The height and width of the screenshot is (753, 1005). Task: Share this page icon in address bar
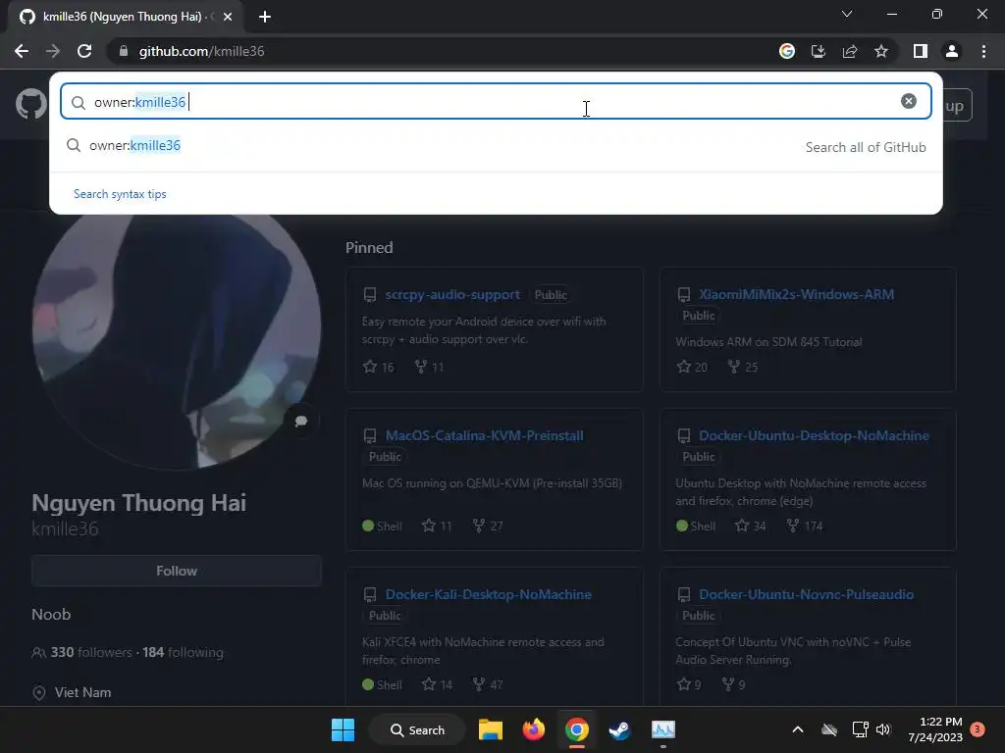[x=850, y=51]
